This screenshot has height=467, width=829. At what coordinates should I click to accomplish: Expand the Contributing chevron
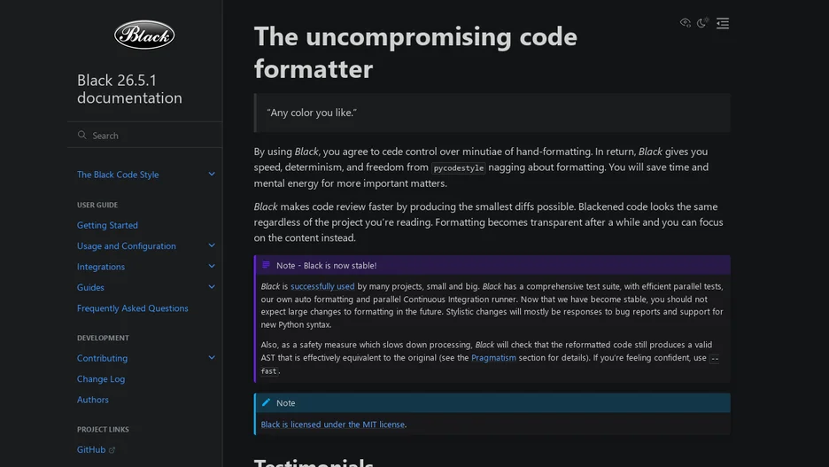pos(212,357)
